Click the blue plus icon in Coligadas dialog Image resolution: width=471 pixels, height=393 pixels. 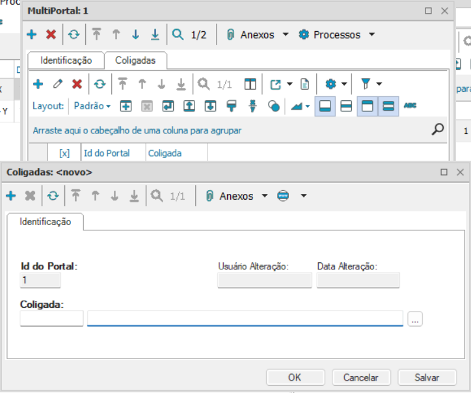(x=10, y=196)
